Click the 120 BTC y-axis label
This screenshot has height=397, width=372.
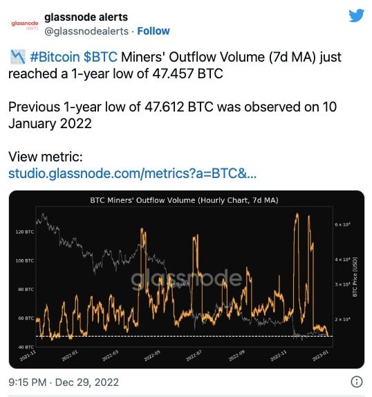[25, 231]
